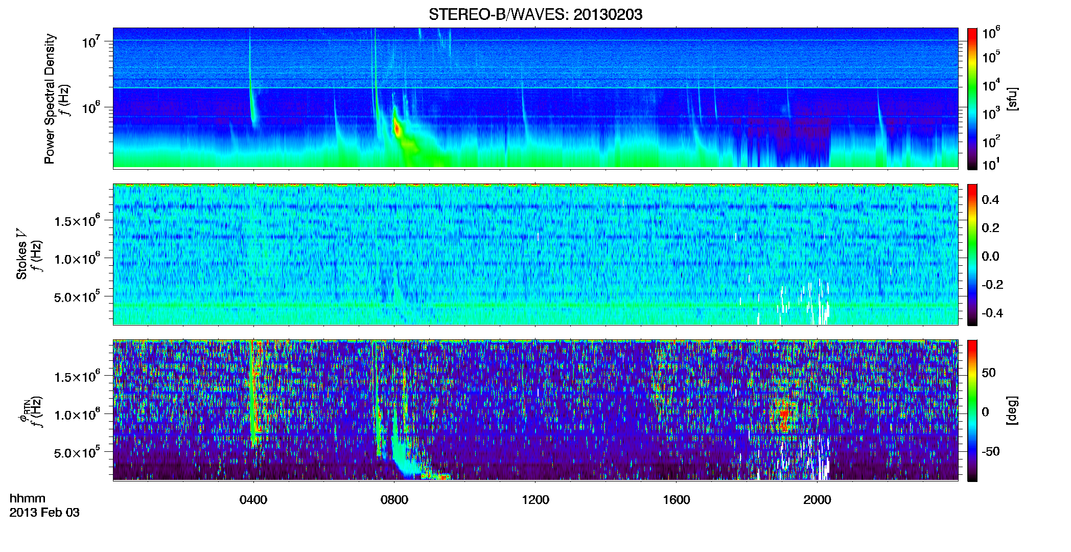Click the 10^7 frequency tick of top panel

(91, 42)
